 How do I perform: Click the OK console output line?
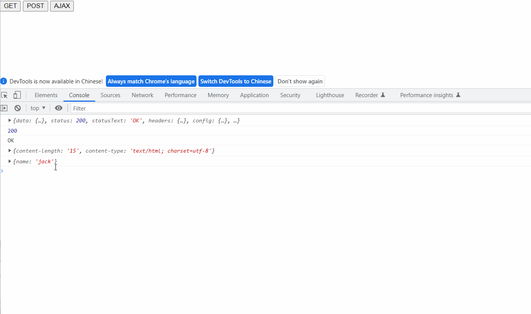pyautogui.click(x=11, y=140)
